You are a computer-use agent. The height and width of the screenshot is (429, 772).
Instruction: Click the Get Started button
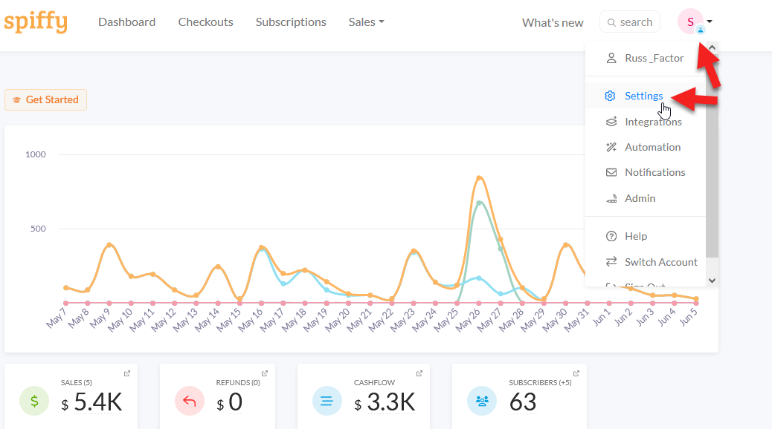click(46, 99)
